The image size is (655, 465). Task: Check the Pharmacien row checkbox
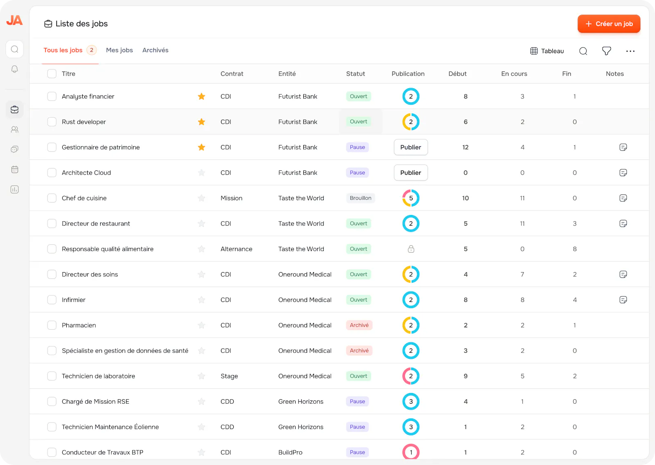click(52, 325)
